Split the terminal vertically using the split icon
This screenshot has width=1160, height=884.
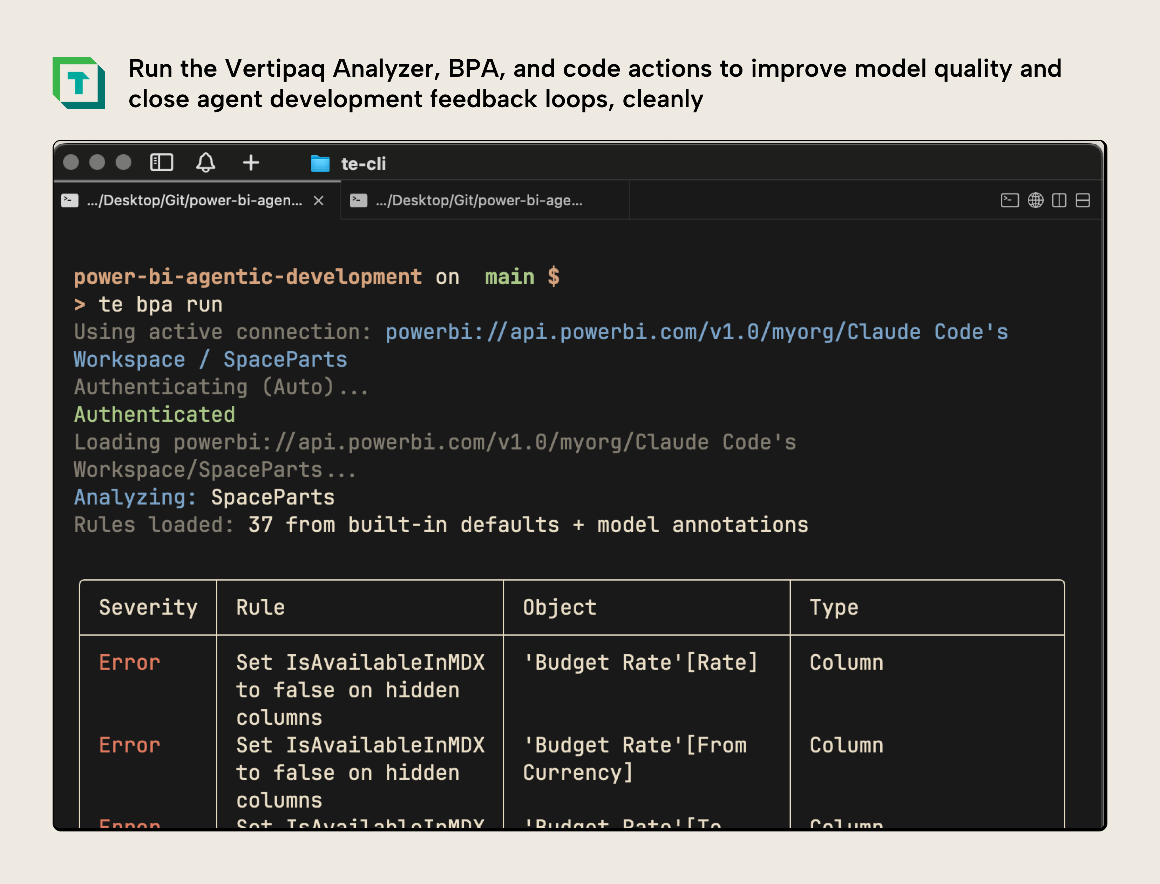point(1059,200)
